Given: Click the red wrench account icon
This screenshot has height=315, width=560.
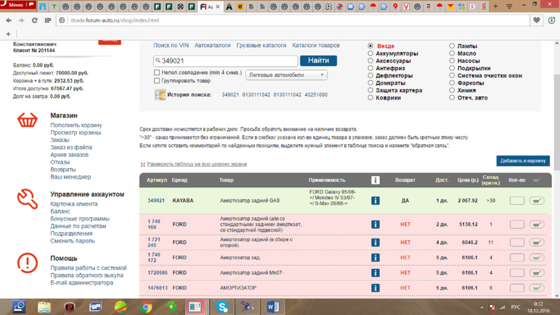Looking at the screenshot, I should tap(27, 199).
